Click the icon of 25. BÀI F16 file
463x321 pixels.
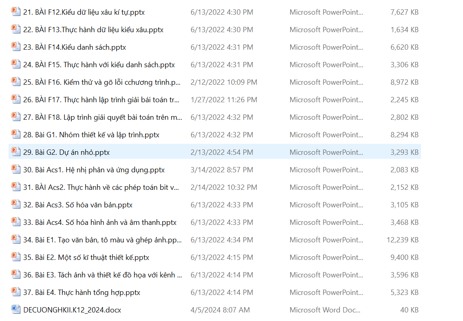15,82
